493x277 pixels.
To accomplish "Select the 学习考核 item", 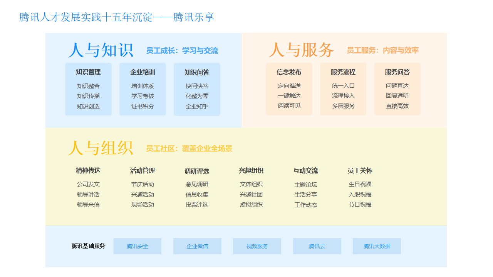I will 143,96.
